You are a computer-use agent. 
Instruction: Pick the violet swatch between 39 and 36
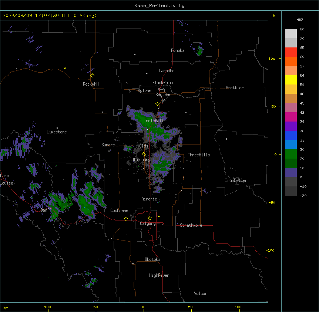[291, 126]
